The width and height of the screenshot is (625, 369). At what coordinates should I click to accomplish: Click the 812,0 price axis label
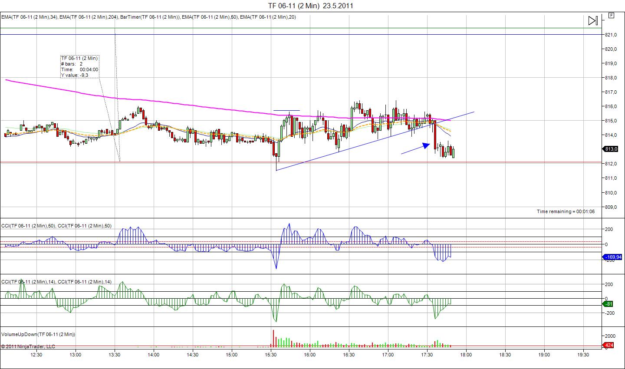(611, 164)
